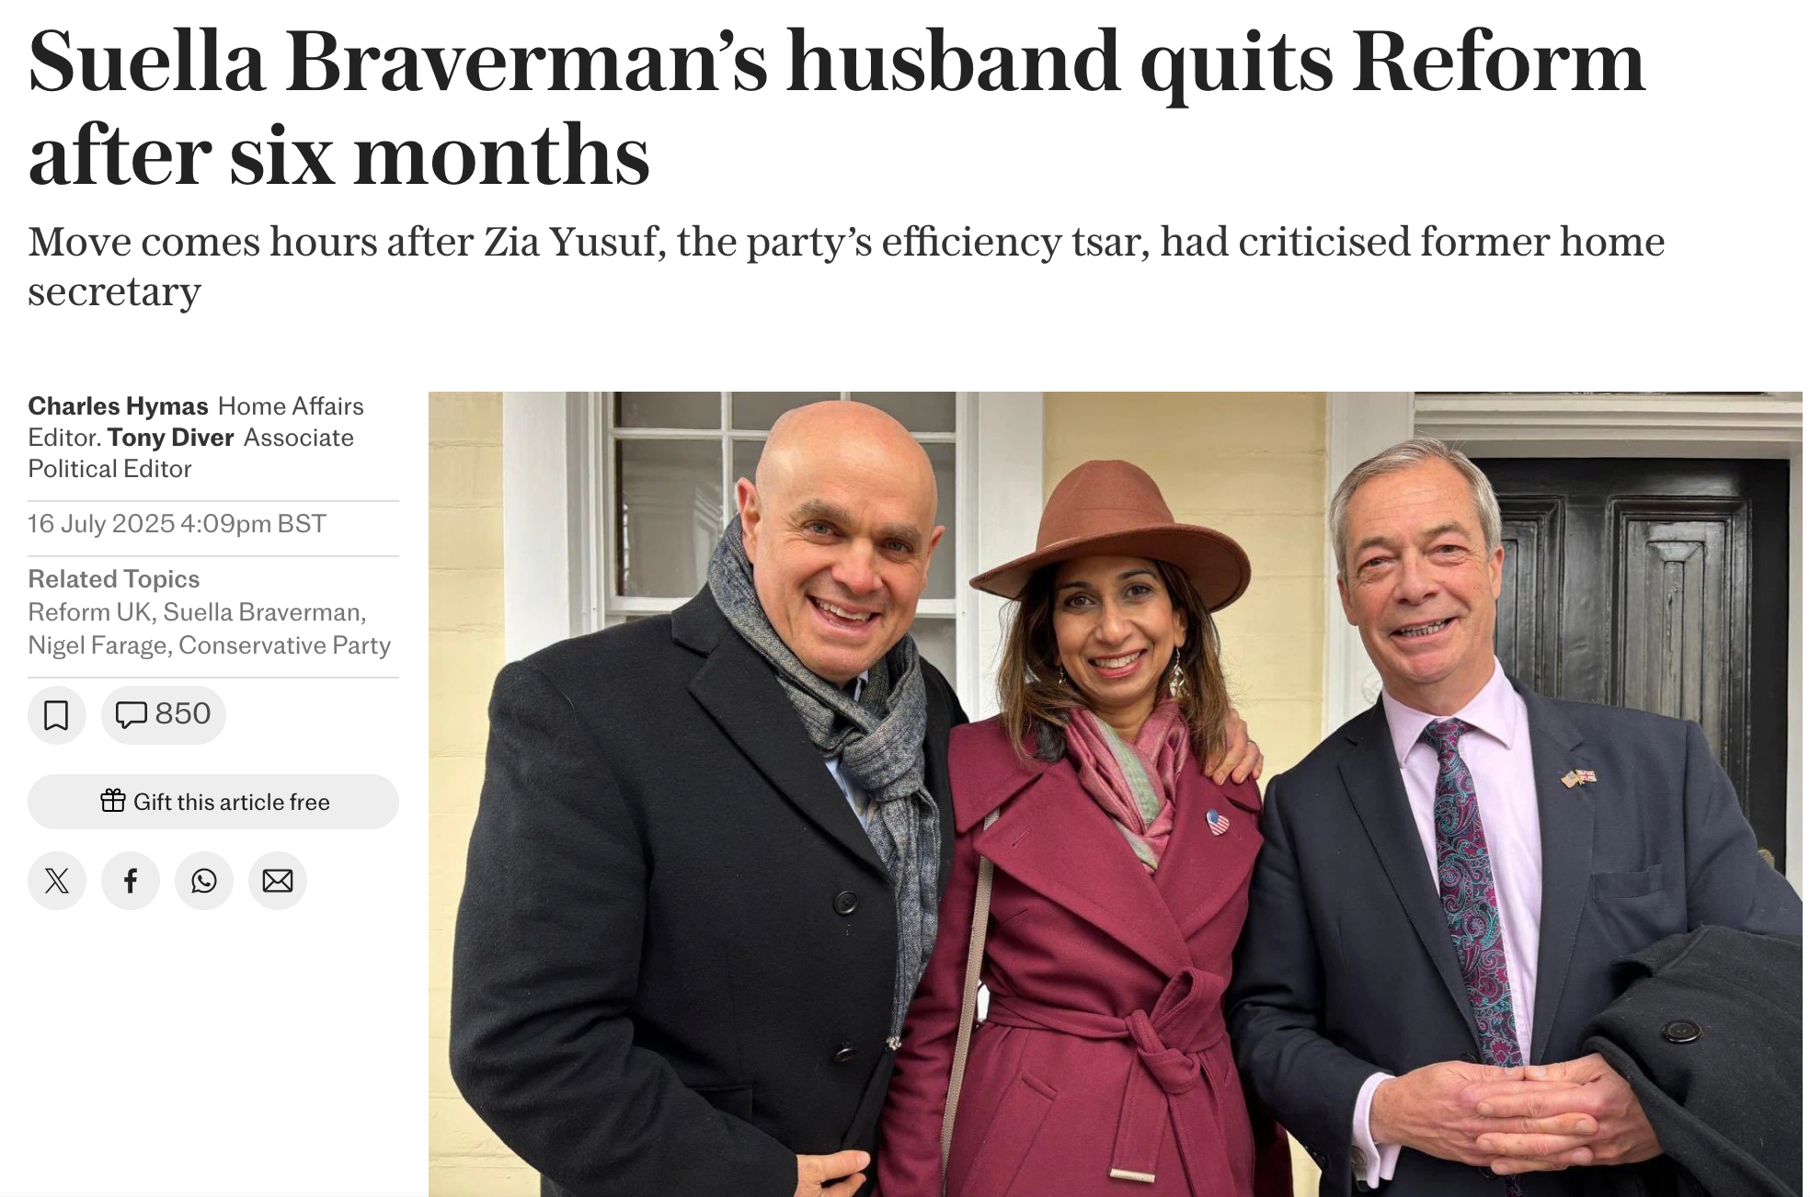1810x1197 pixels.
Task: Click the Home Affairs Editor title text
Action: (x=291, y=406)
